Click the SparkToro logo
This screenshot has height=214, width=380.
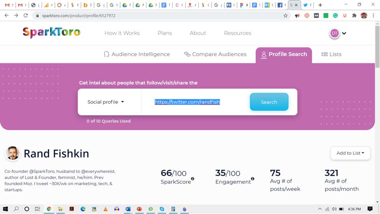(x=52, y=33)
